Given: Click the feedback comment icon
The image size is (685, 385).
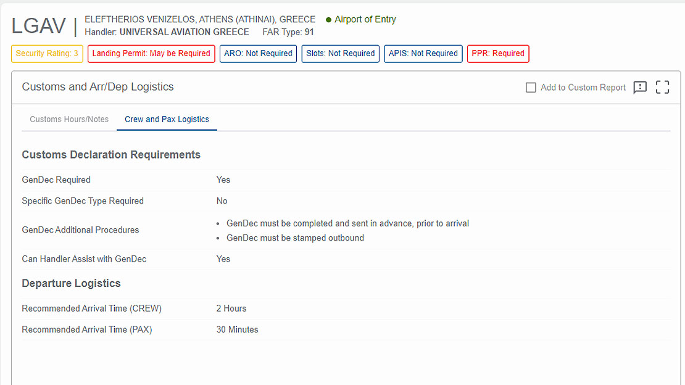Looking at the screenshot, I should (640, 88).
